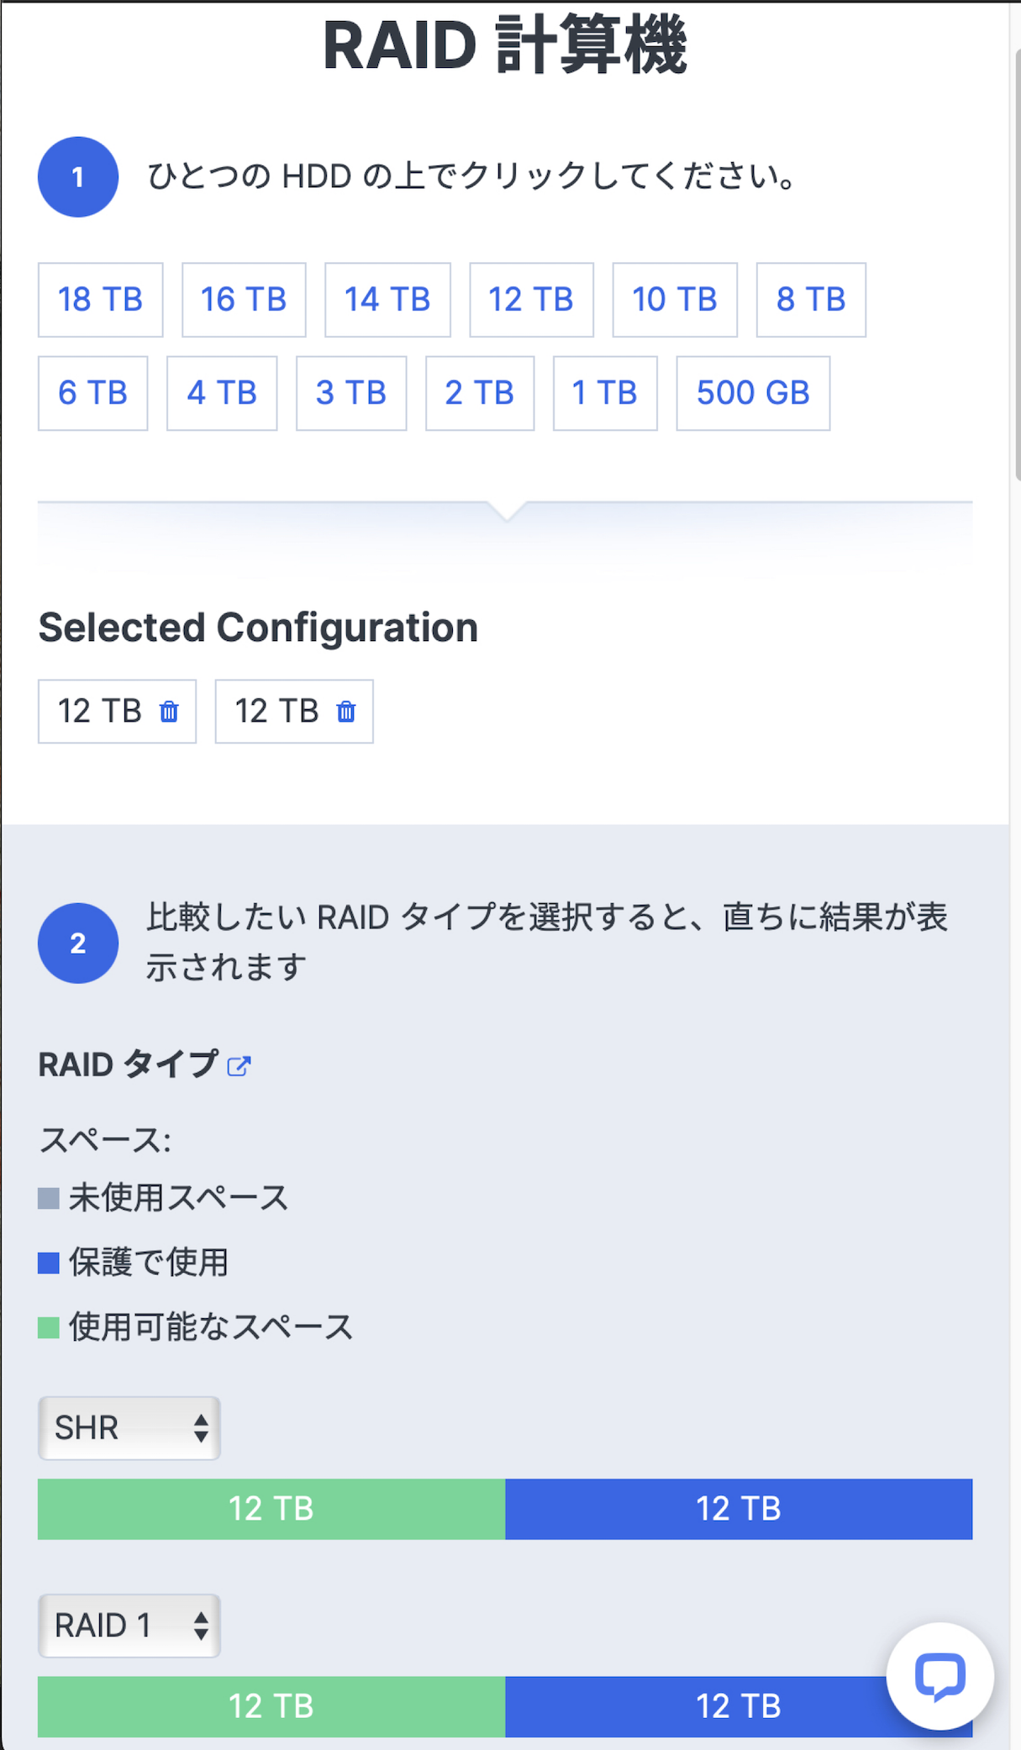Remove the second 12 TB drive via trash icon
Screen dimensions: 1021x1750
pyautogui.click(x=346, y=712)
